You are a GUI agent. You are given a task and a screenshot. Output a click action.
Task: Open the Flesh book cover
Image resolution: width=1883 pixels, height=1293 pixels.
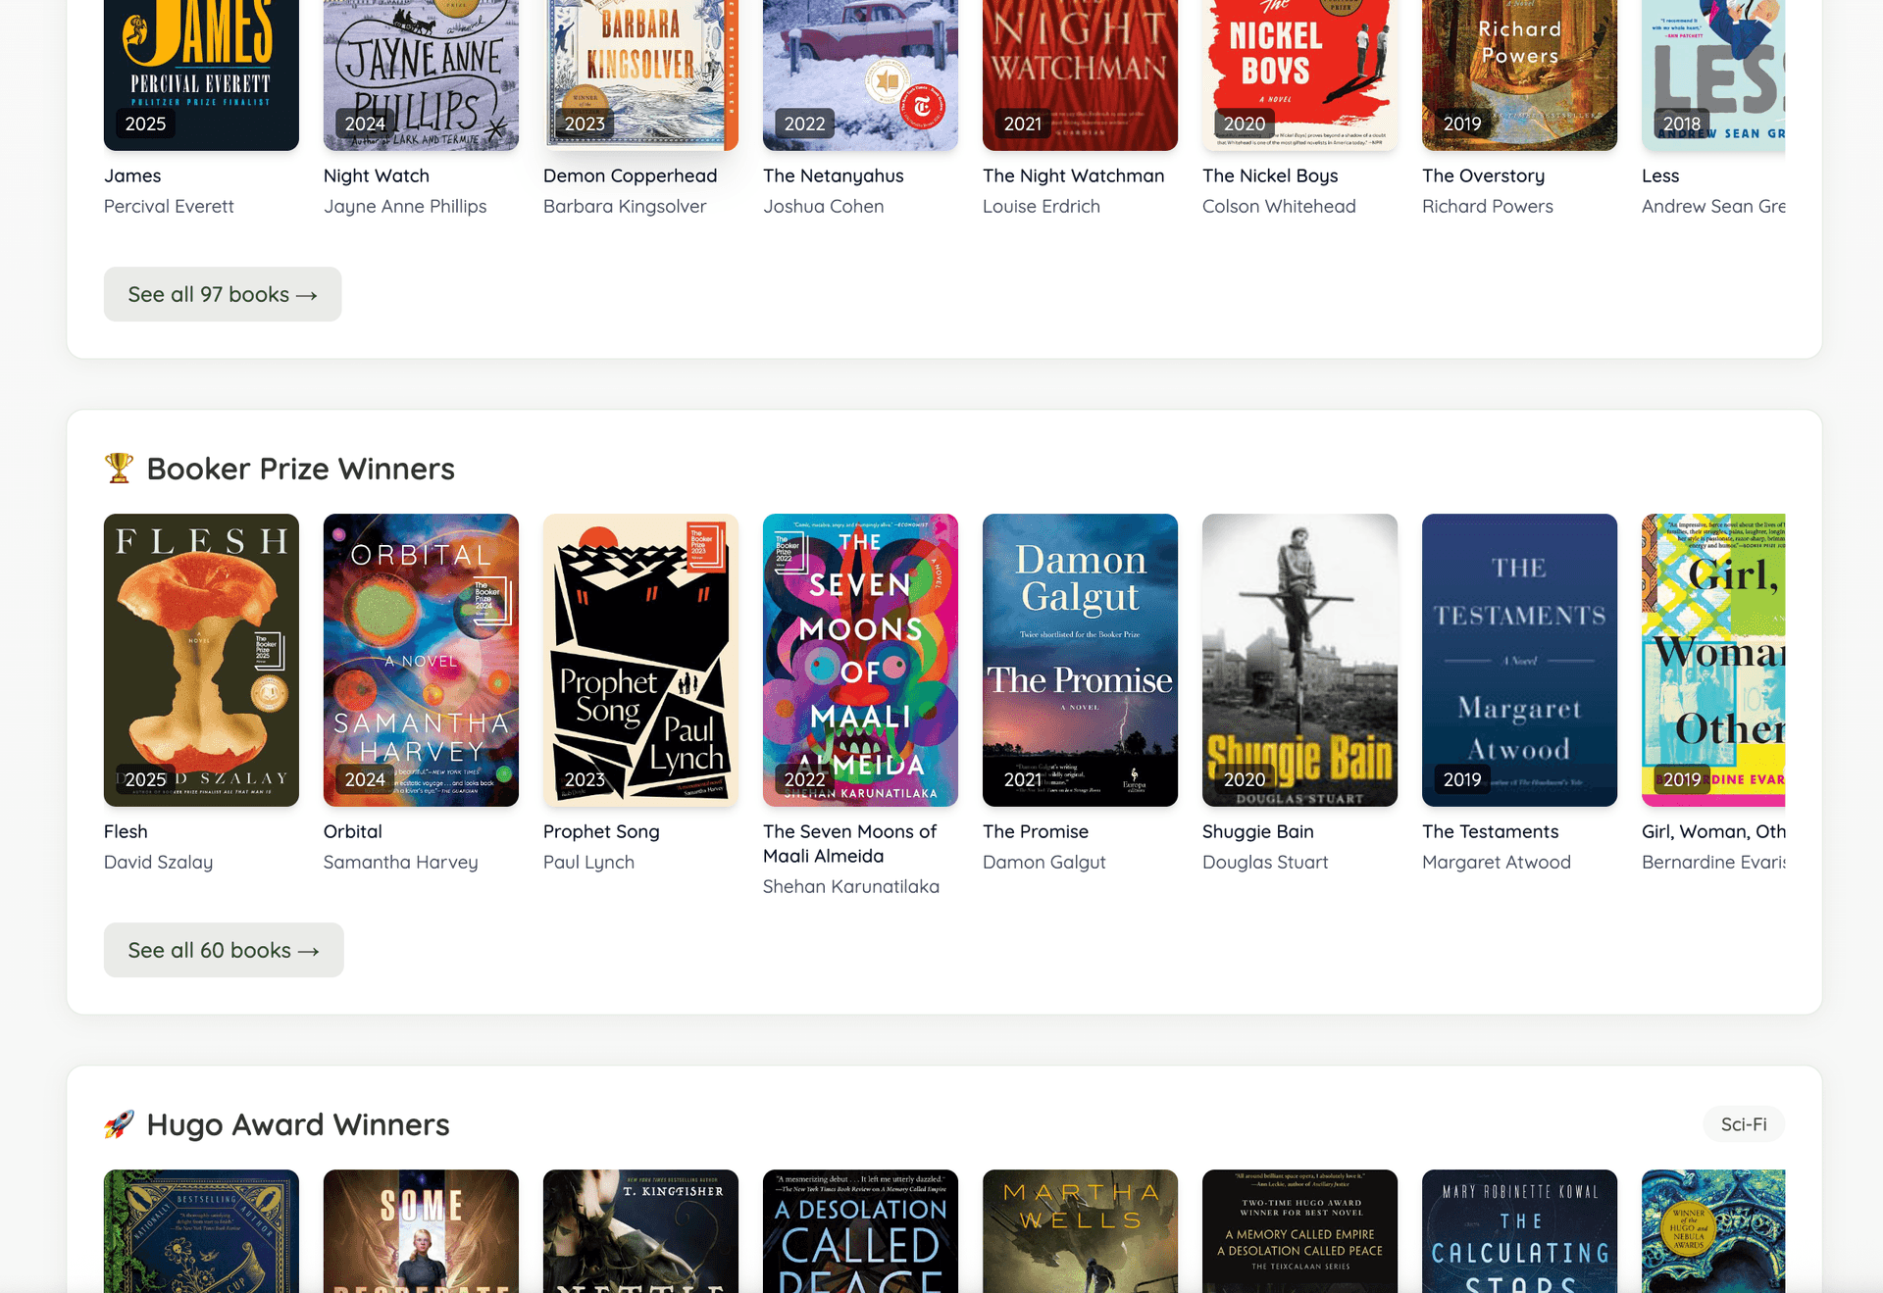click(201, 660)
